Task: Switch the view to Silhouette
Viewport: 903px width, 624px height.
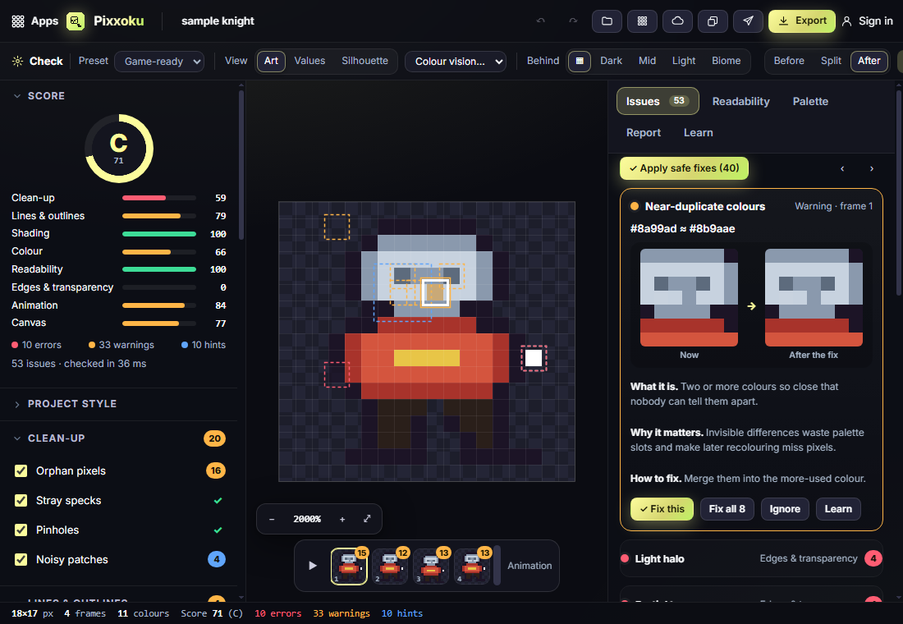Action: (364, 61)
